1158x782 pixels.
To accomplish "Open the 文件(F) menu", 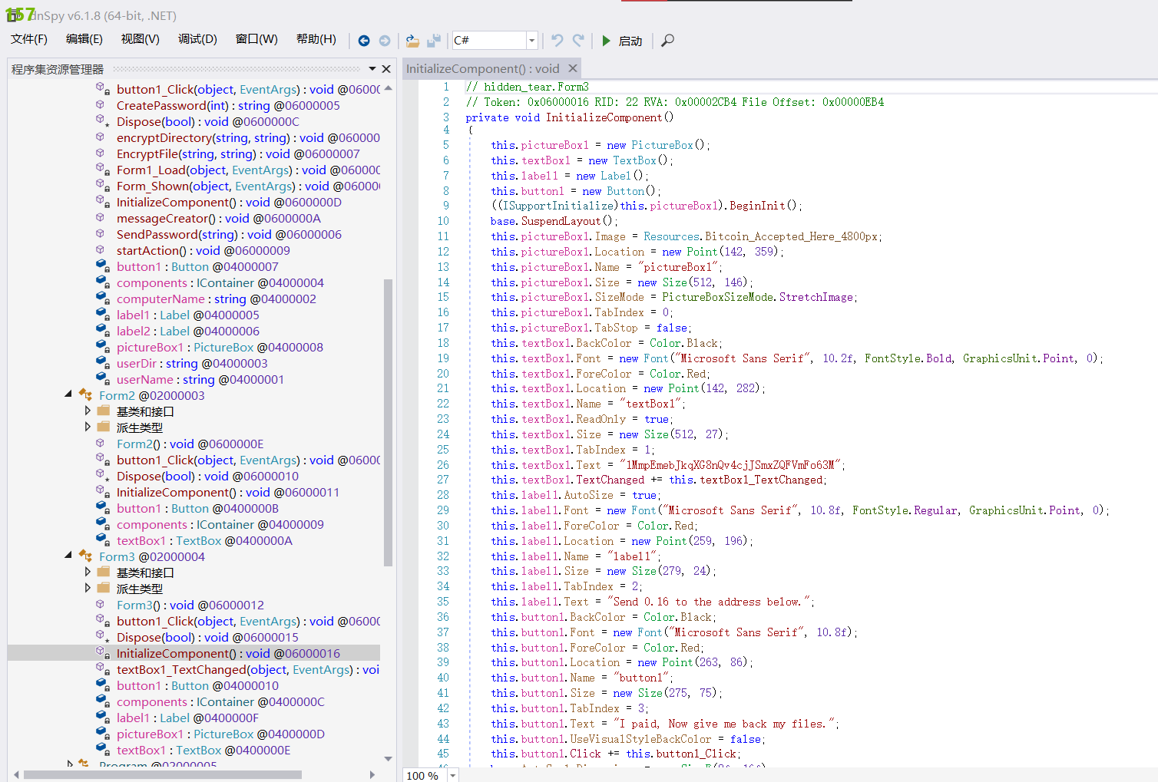I will click(29, 39).
